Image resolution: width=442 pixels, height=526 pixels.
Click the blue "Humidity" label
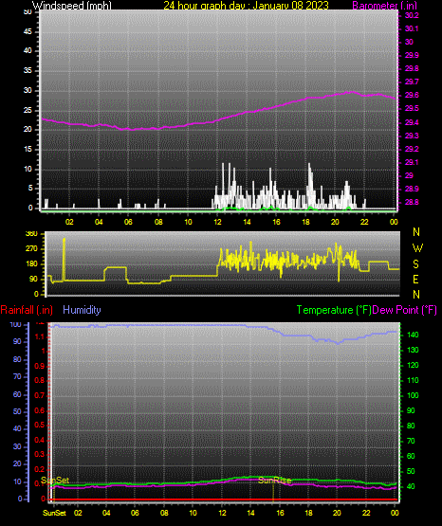click(x=82, y=310)
